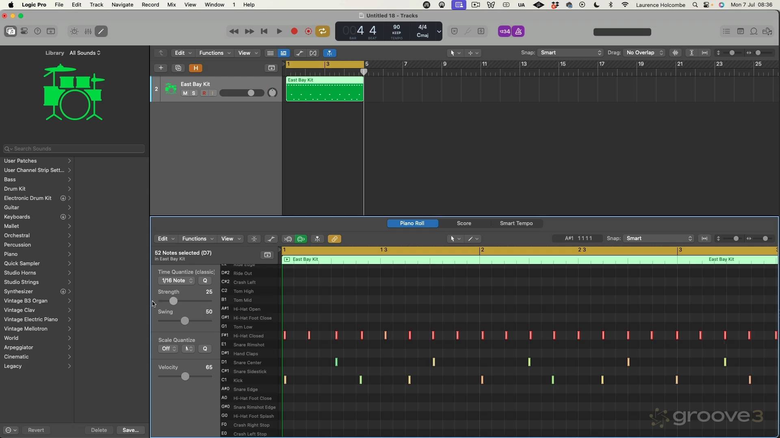Record-enable the East Bay Kit track

click(x=204, y=93)
